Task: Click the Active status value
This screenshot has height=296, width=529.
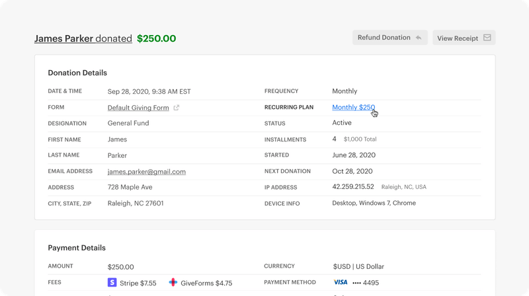Action: coord(342,123)
